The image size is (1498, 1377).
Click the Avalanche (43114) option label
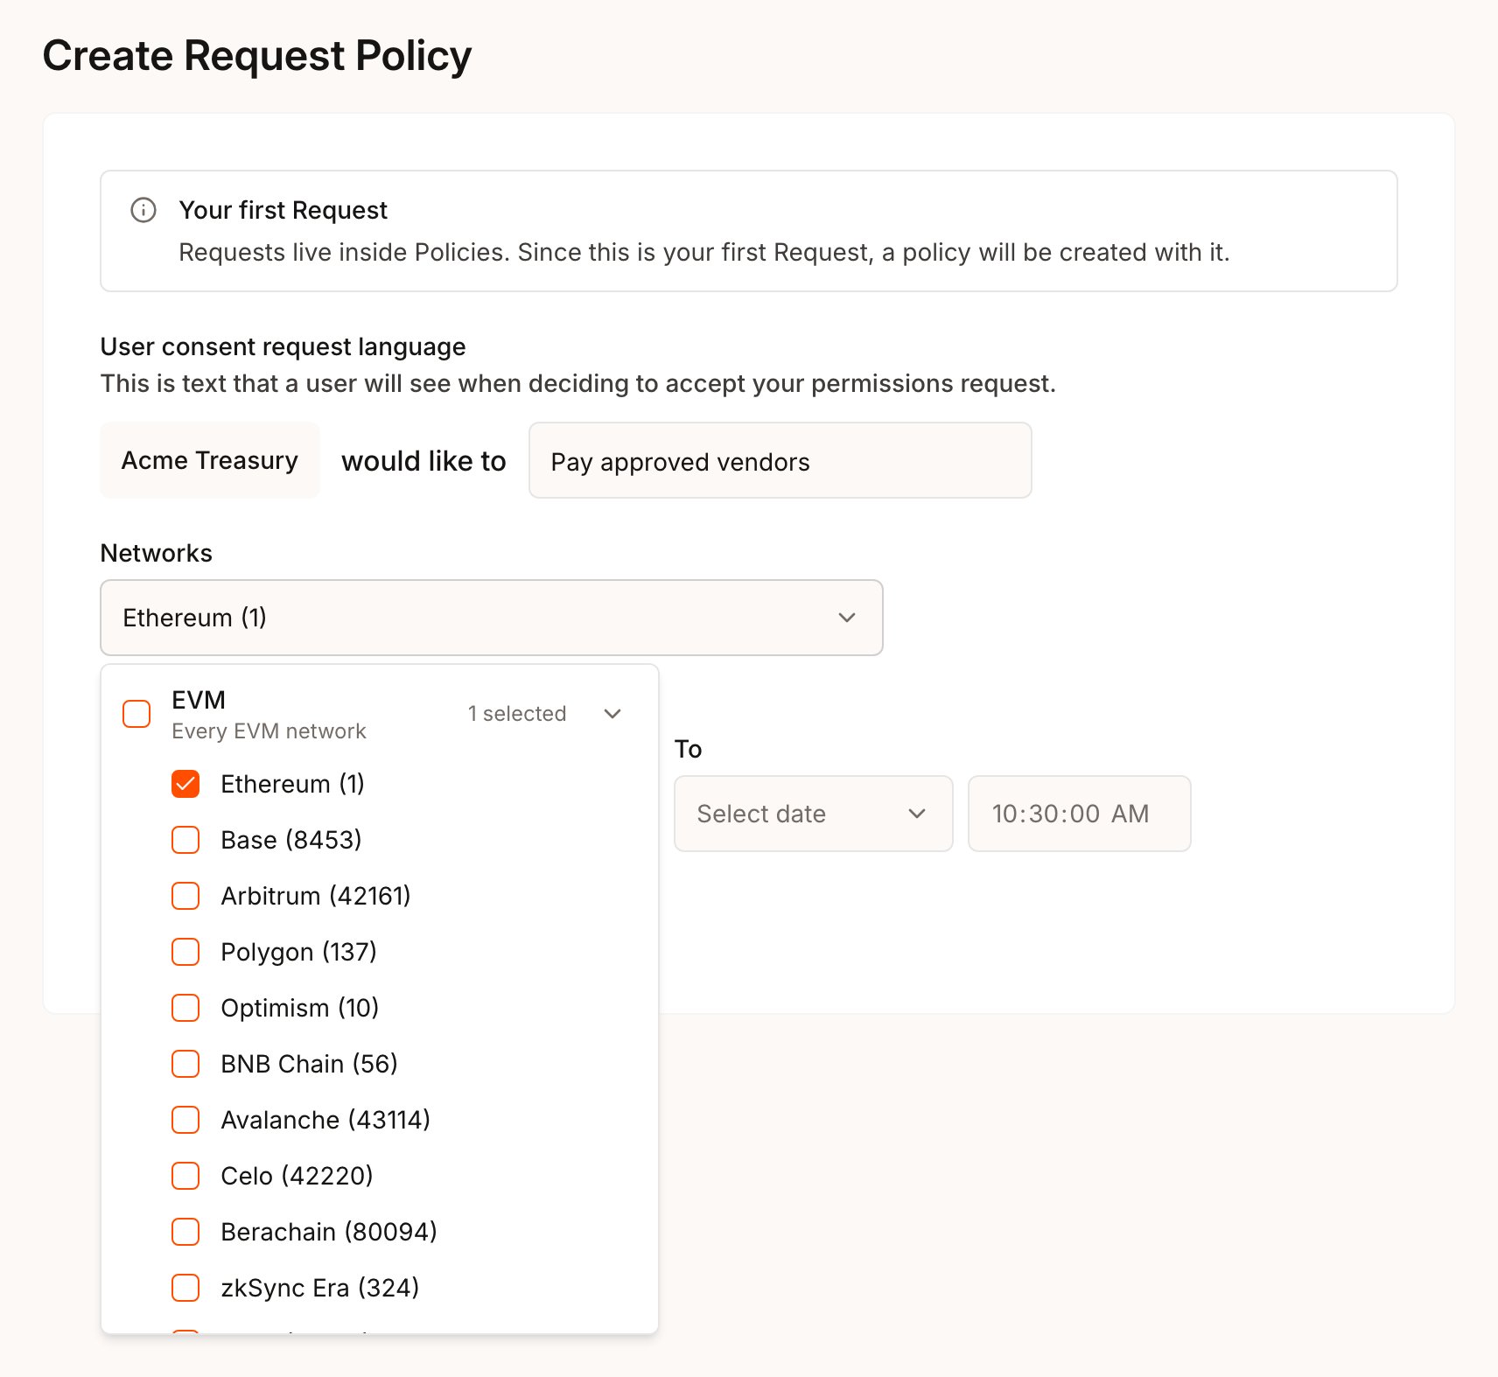click(x=325, y=1120)
